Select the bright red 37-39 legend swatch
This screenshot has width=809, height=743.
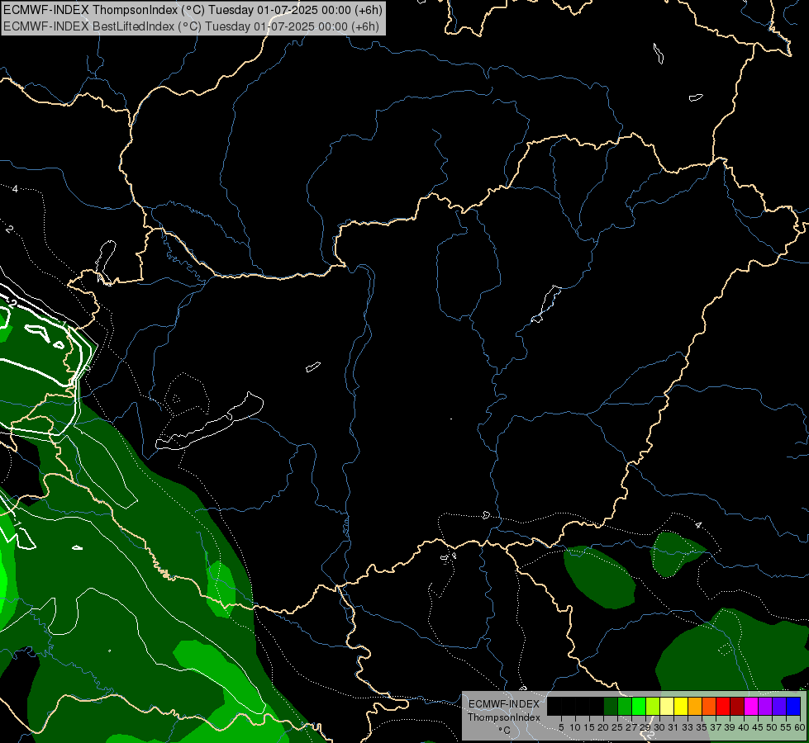[723, 706]
